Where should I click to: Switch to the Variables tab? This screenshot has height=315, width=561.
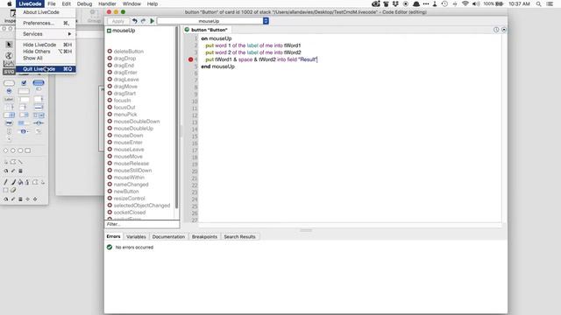(136, 237)
